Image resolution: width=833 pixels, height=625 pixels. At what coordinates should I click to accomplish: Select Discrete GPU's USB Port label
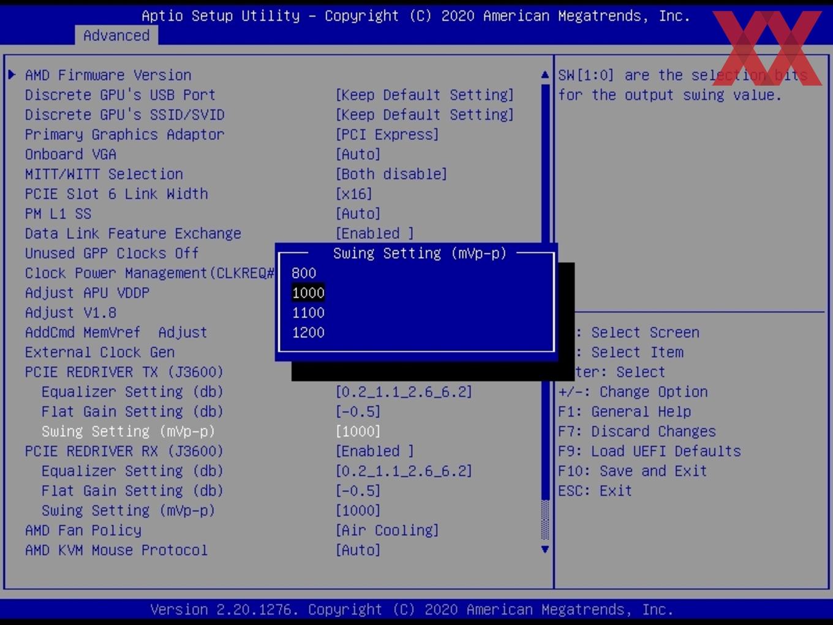tap(120, 95)
